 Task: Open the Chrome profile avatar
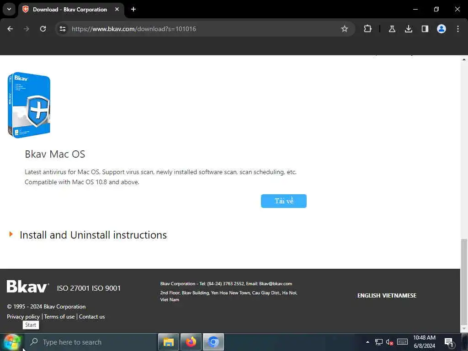[441, 29]
